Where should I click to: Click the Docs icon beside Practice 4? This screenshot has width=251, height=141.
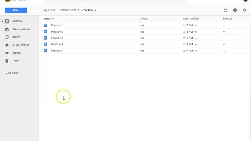pyautogui.click(x=45, y=44)
